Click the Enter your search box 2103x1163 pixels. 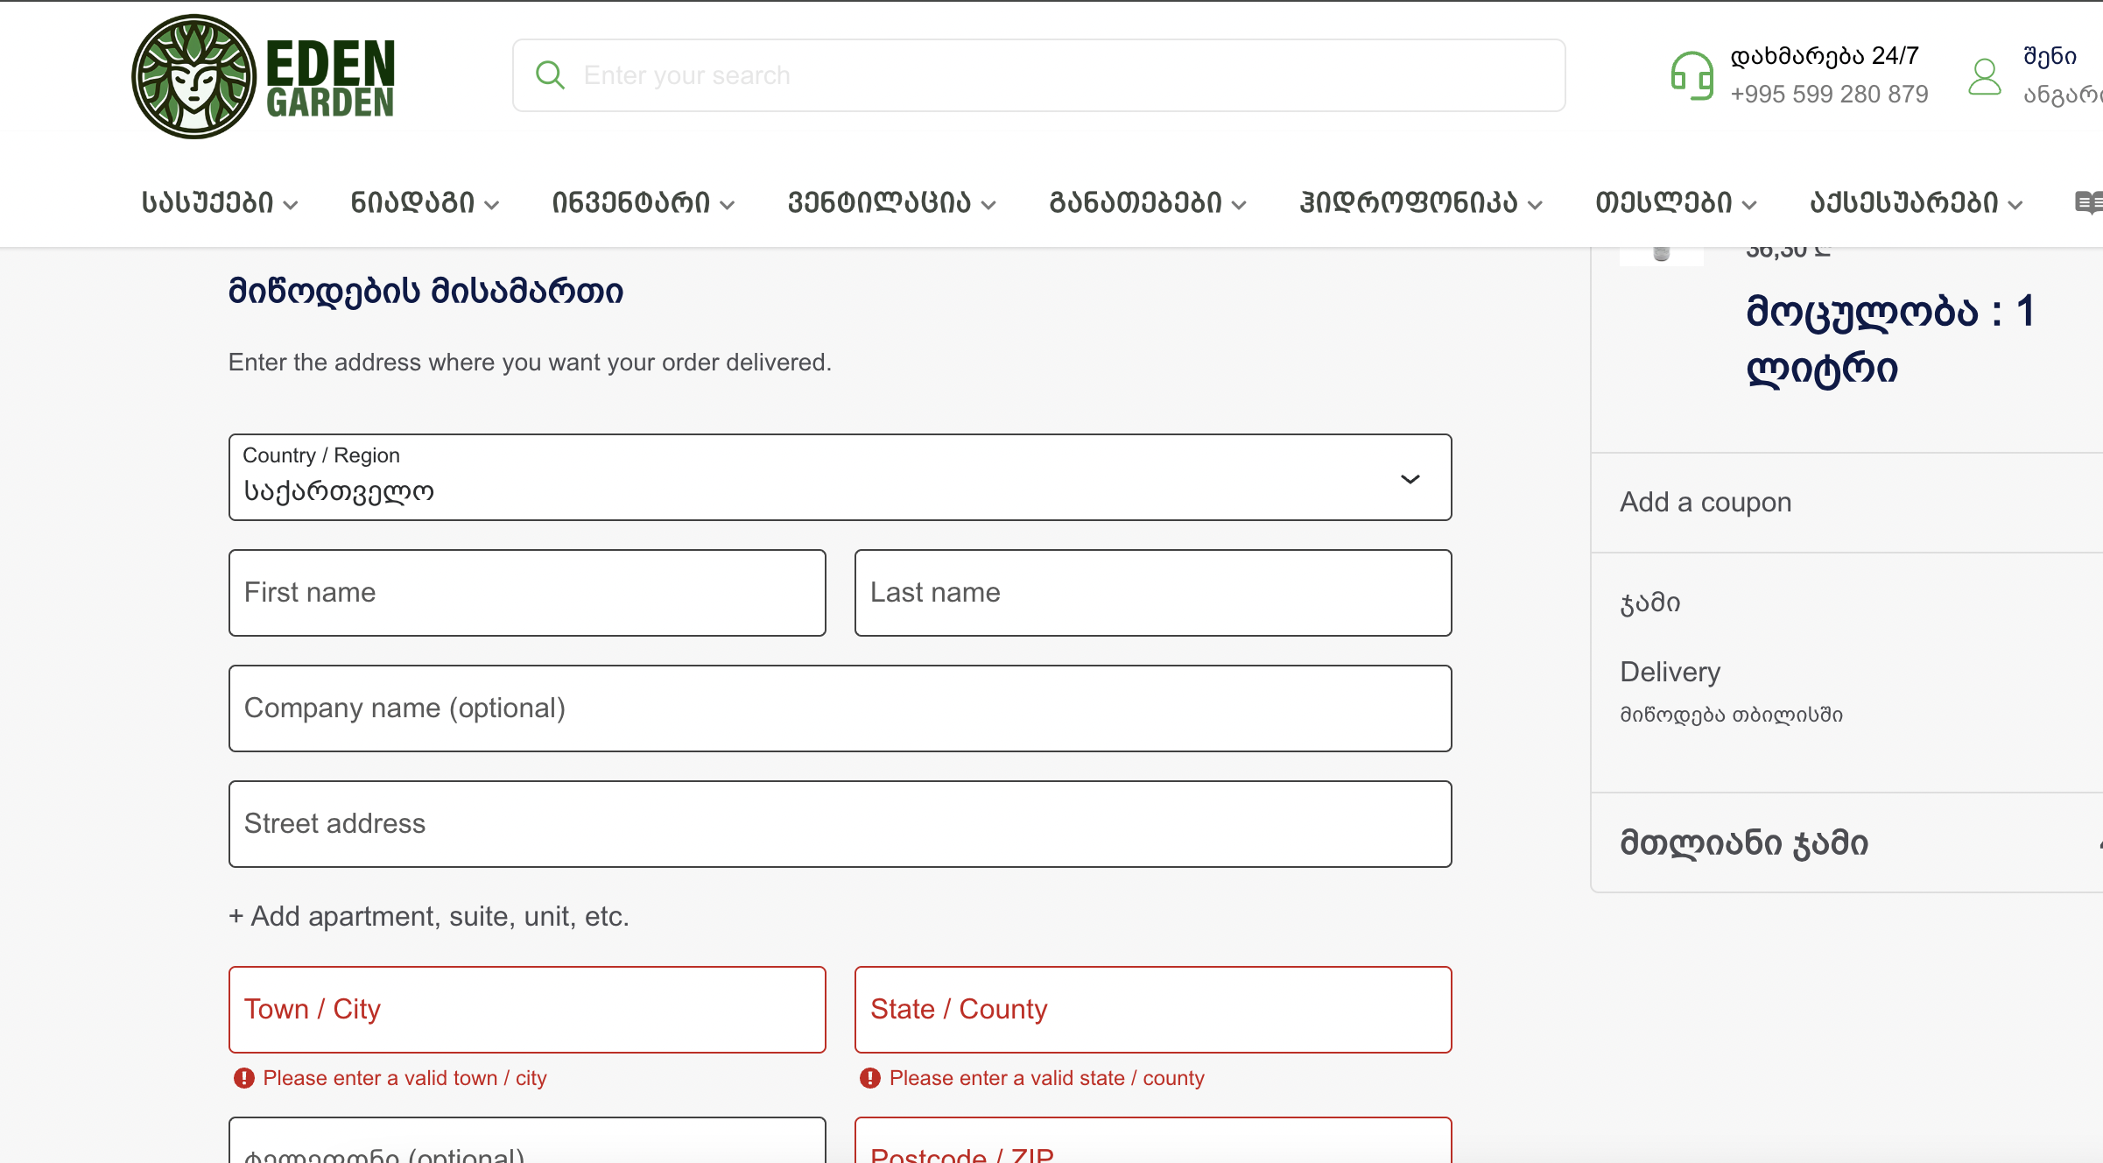(1051, 75)
